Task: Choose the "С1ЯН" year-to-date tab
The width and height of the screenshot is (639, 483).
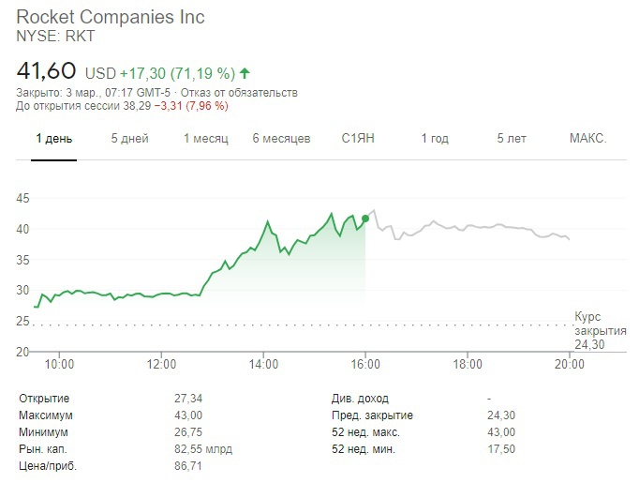Action: pyautogui.click(x=358, y=139)
